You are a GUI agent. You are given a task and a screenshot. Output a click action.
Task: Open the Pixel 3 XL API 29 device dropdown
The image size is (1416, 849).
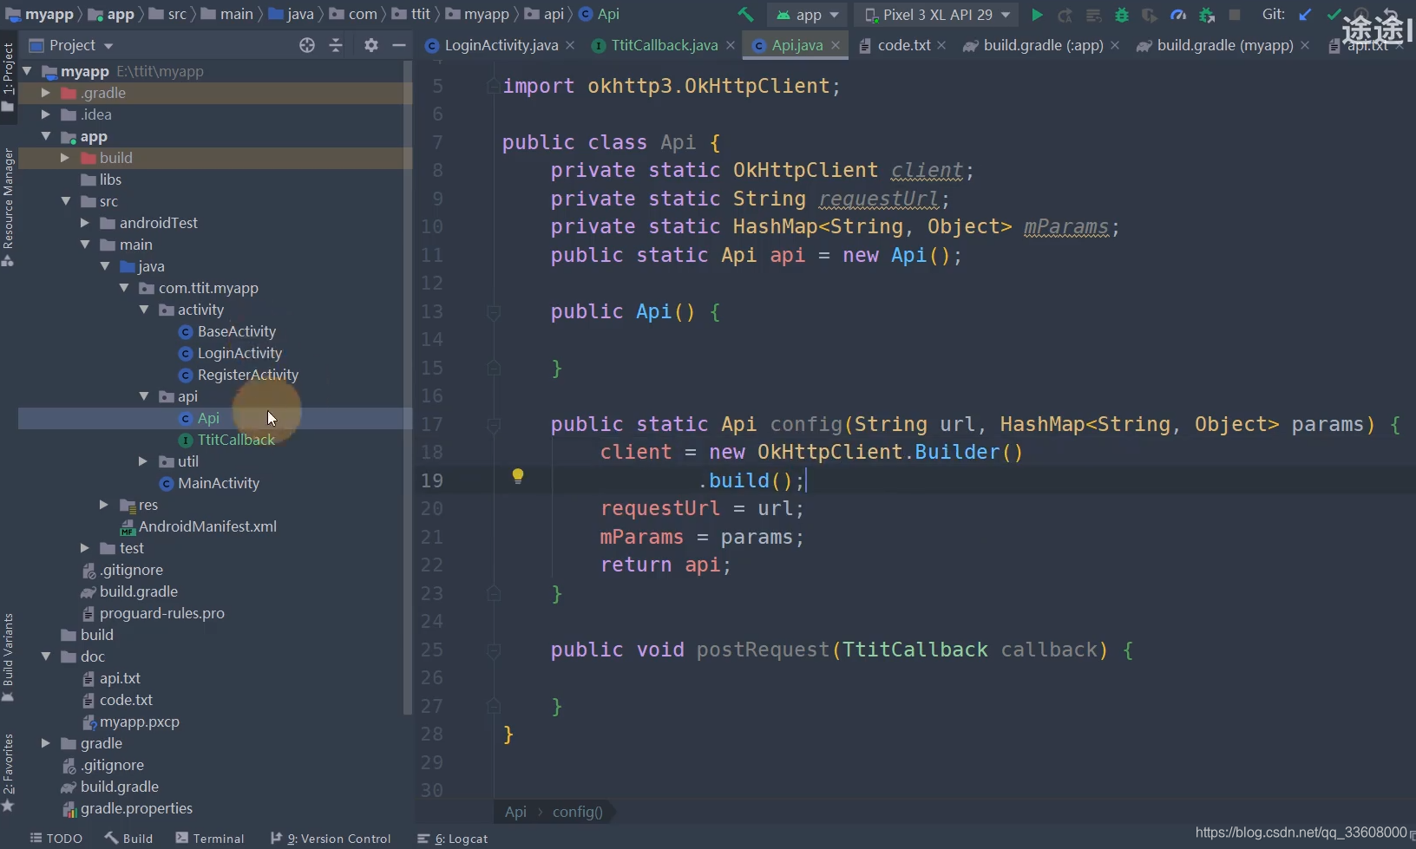coord(938,15)
